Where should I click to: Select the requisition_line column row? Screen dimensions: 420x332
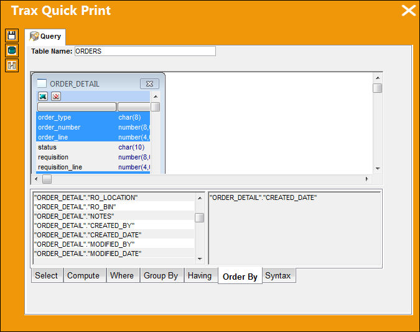click(x=93, y=167)
